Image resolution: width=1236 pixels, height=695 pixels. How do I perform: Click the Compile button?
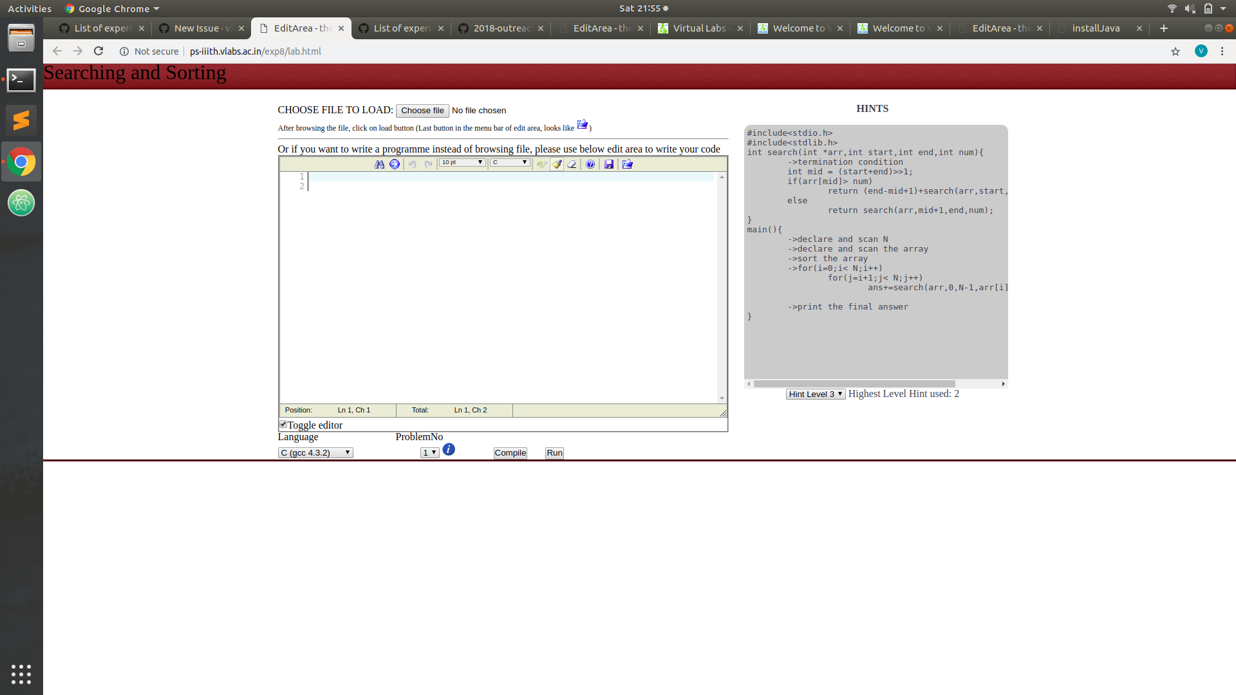click(x=509, y=452)
